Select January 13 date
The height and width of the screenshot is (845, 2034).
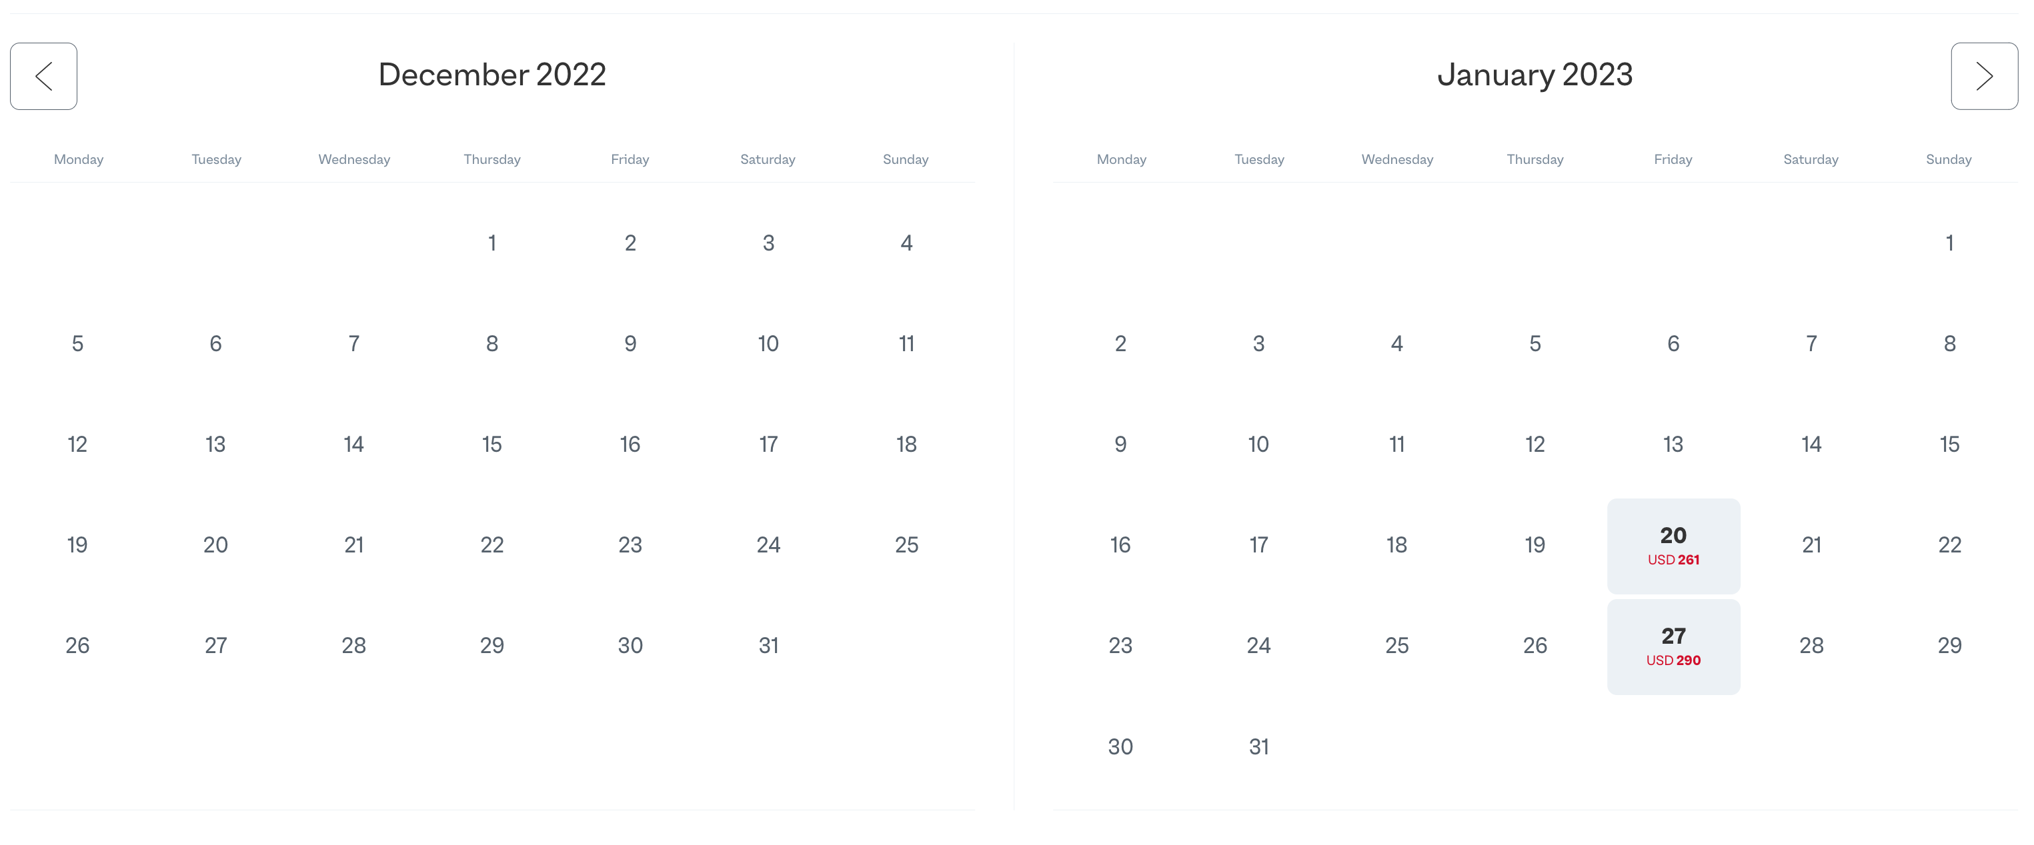[1673, 445]
